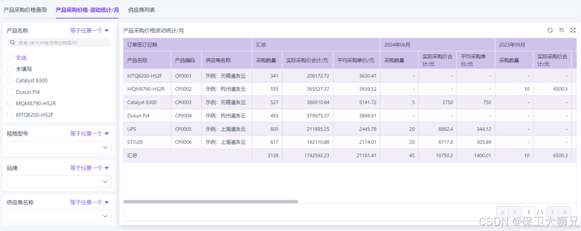The image size is (581, 231).
Task: Click the 平均采购单价/元 summary column header
Action: pyautogui.click(x=356, y=60)
